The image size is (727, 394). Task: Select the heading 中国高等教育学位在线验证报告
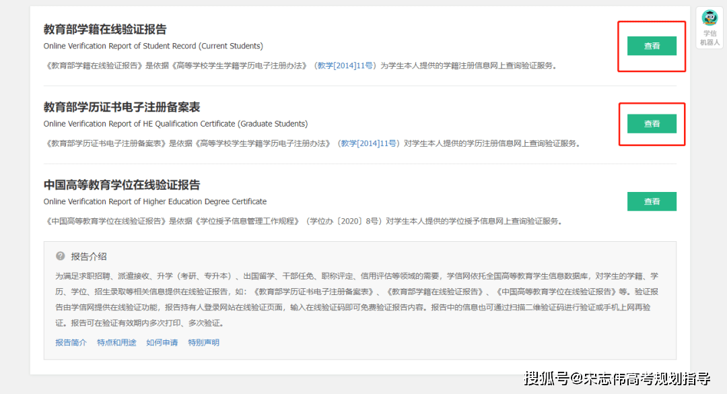pyautogui.click(x=121, y=185)
